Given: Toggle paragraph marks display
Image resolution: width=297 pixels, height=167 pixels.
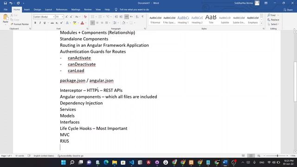Looking at the screenshot, I should click(142, 17).
